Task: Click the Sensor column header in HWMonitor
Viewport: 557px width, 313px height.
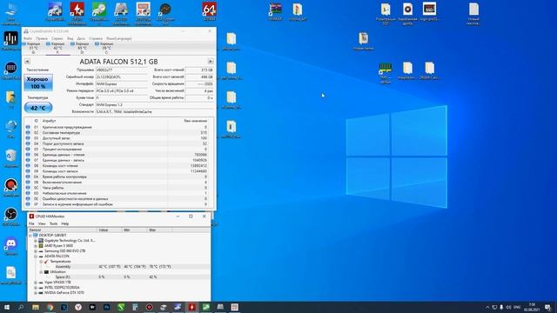Action: coord(63,230)
